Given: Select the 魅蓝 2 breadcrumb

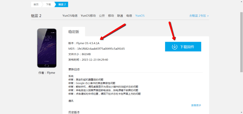Looking at the screenshot, I should pyautogui.click(x=62, y=5).
